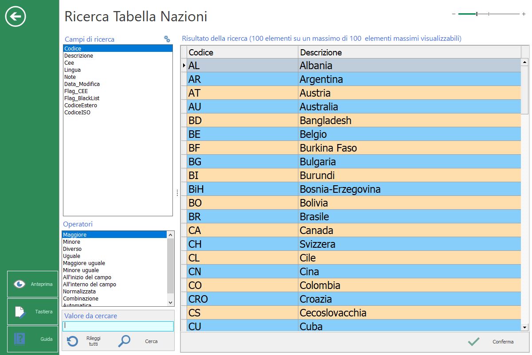Click the CRO code cell

tap(242, 299)
